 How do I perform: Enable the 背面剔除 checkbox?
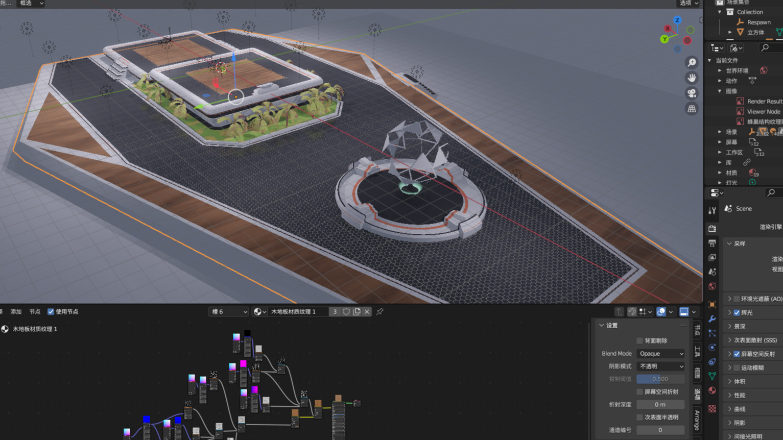pyautogui.click(x=639, y=341)
